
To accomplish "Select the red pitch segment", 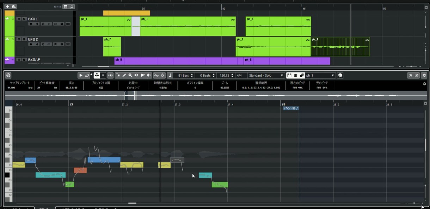I will click(x=80, y=170).
